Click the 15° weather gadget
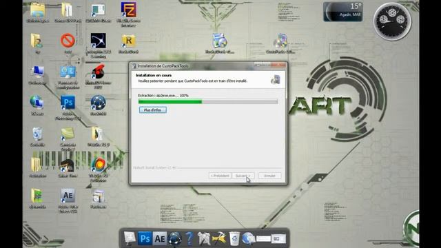 (x=342, y=12)
